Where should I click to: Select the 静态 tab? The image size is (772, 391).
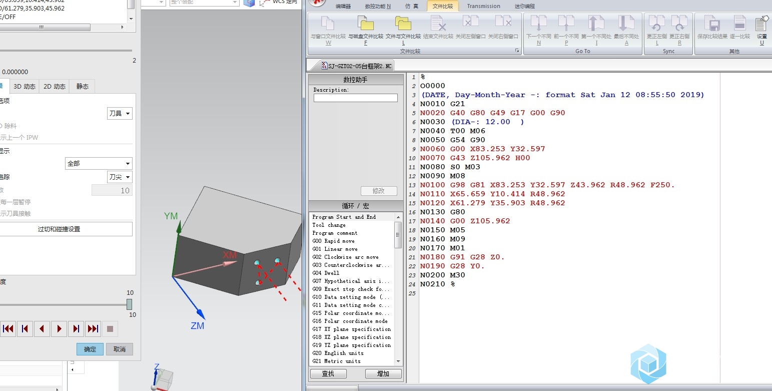pyautogui.click(x=82, y=86)
